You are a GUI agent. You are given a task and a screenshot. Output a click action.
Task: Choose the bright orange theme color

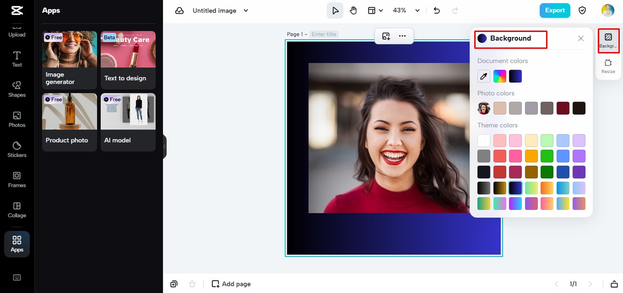pyautogui.click(x=531, y=156)
